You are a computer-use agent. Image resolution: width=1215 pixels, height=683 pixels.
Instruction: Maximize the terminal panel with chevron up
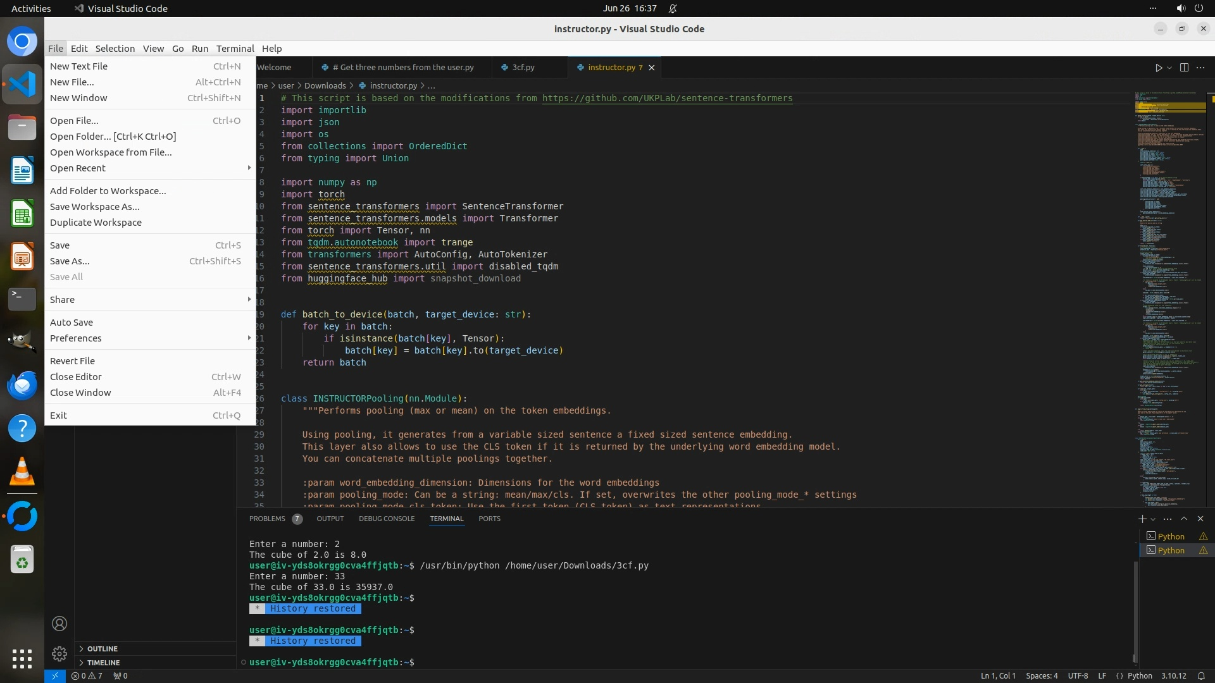1184,519
